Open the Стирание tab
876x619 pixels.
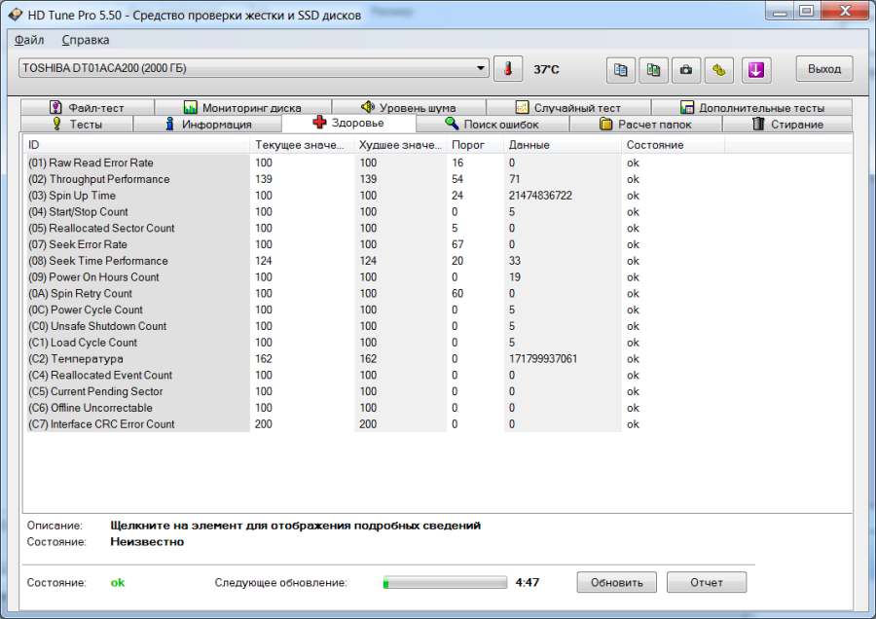pyautogui.click(x=787, y=124)
